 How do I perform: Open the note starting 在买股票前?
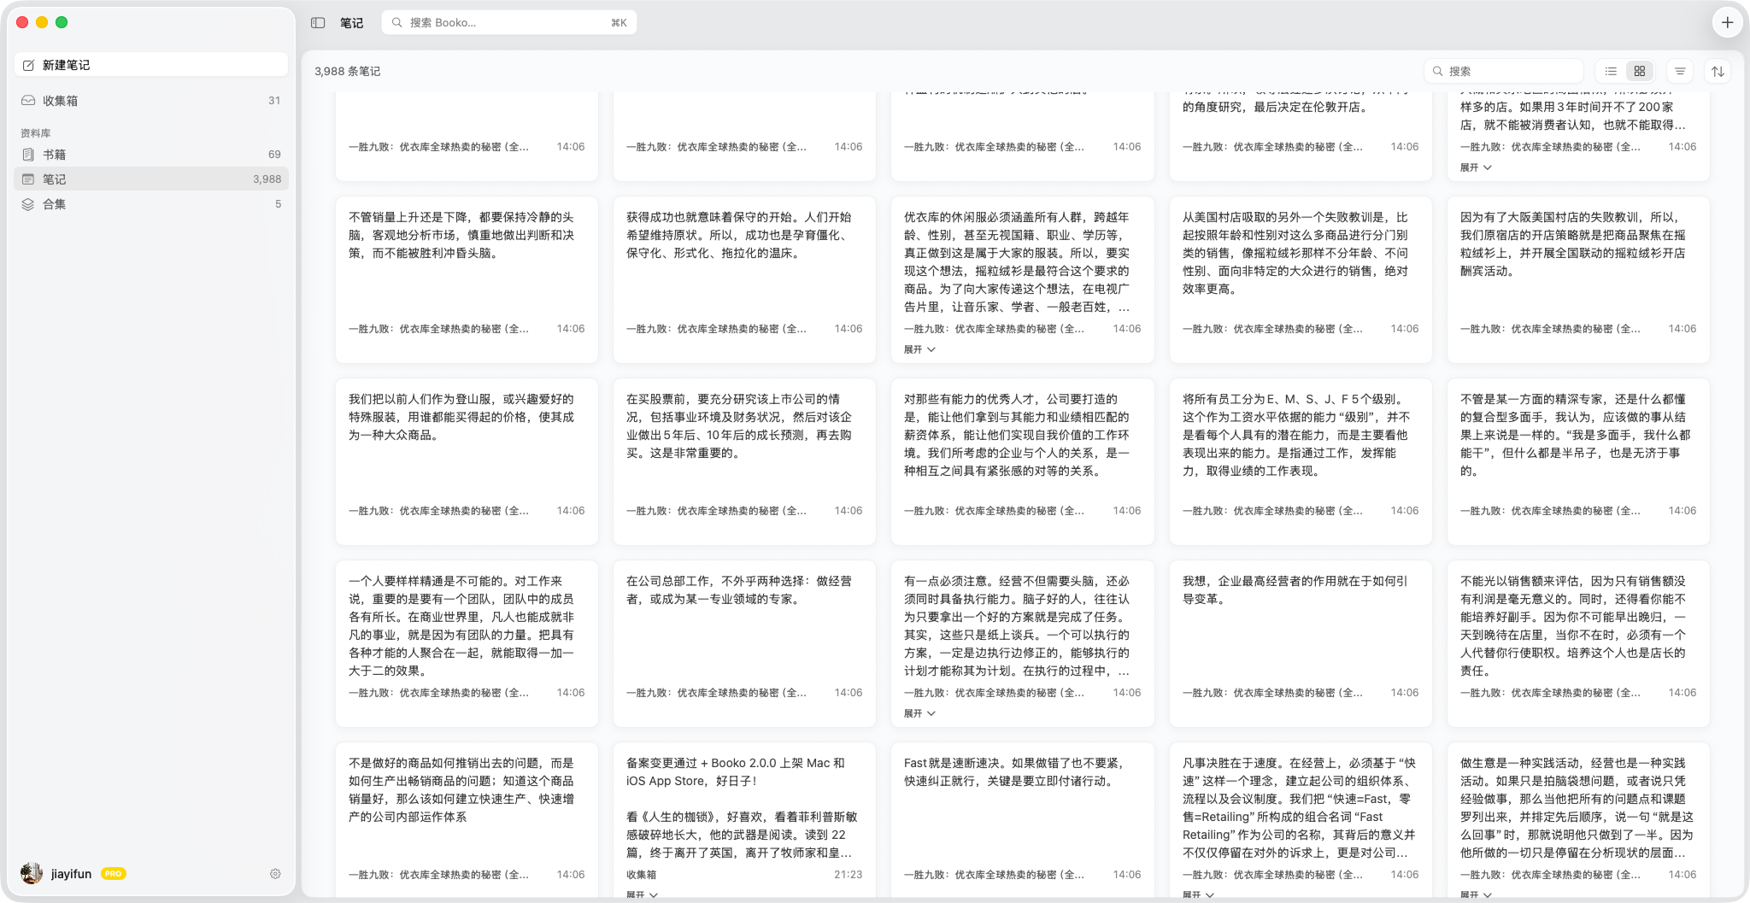pos(744,461)
